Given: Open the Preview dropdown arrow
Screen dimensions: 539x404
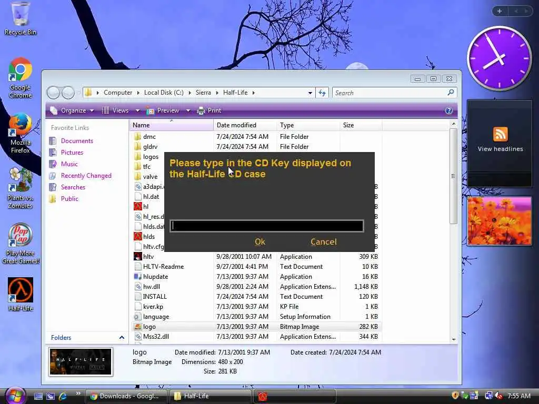Looking at the screenshot, I should pyautogui.click(x=188, y=110).
